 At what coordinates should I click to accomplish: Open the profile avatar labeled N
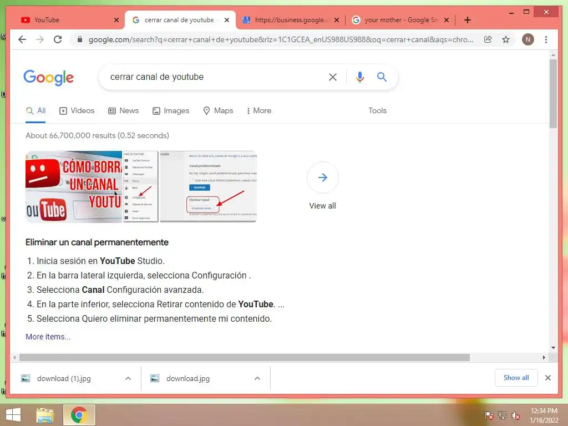[528, 39]
